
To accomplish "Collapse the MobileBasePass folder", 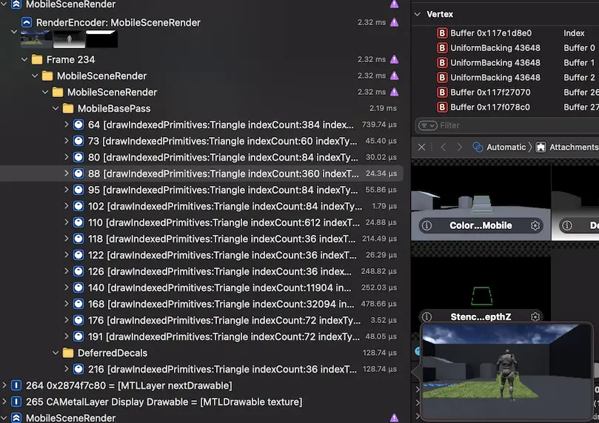I will click(x=57, y=109).
